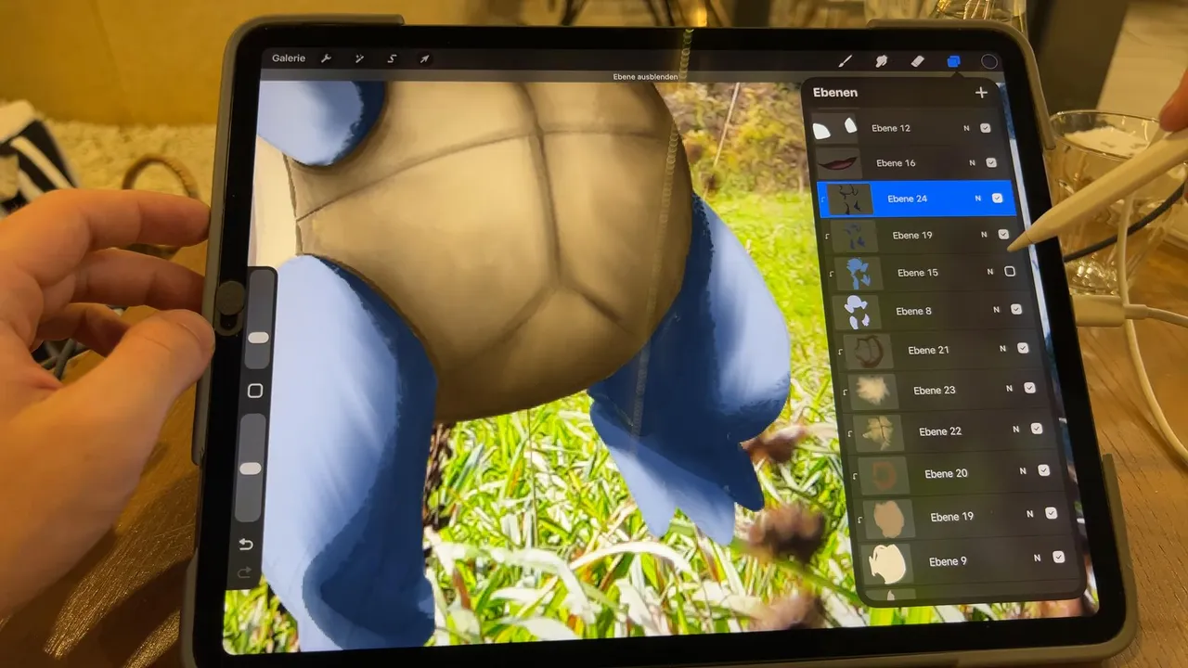Screen dimensions: 1188x668
Task: Open the Actions wrench menu
Action: point(327,58)
